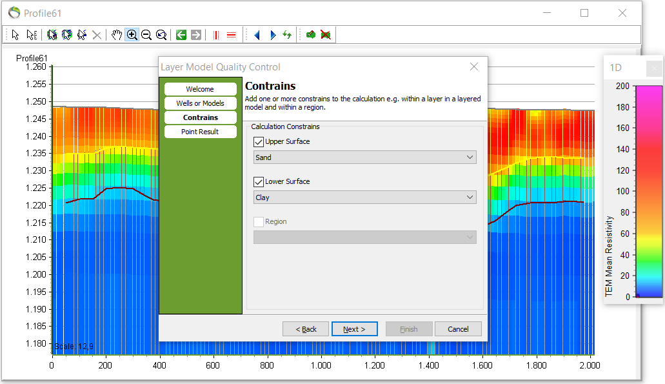Close the Layer Model Quality Control dialog

click(x=474, y=67)
